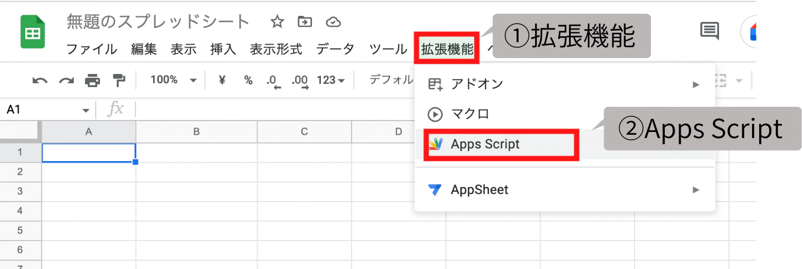Open the comment history icon
This screenshot has height=269, width=802.
(x=710, y=31)
